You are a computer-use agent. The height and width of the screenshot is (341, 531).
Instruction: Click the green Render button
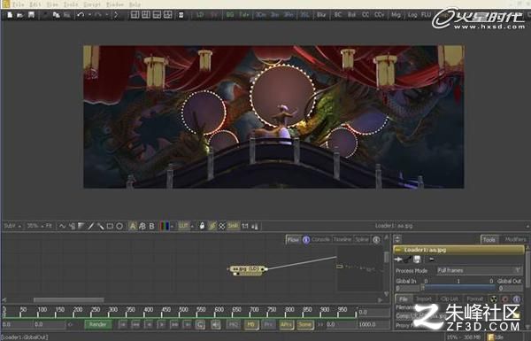click(x=98, y=325)
